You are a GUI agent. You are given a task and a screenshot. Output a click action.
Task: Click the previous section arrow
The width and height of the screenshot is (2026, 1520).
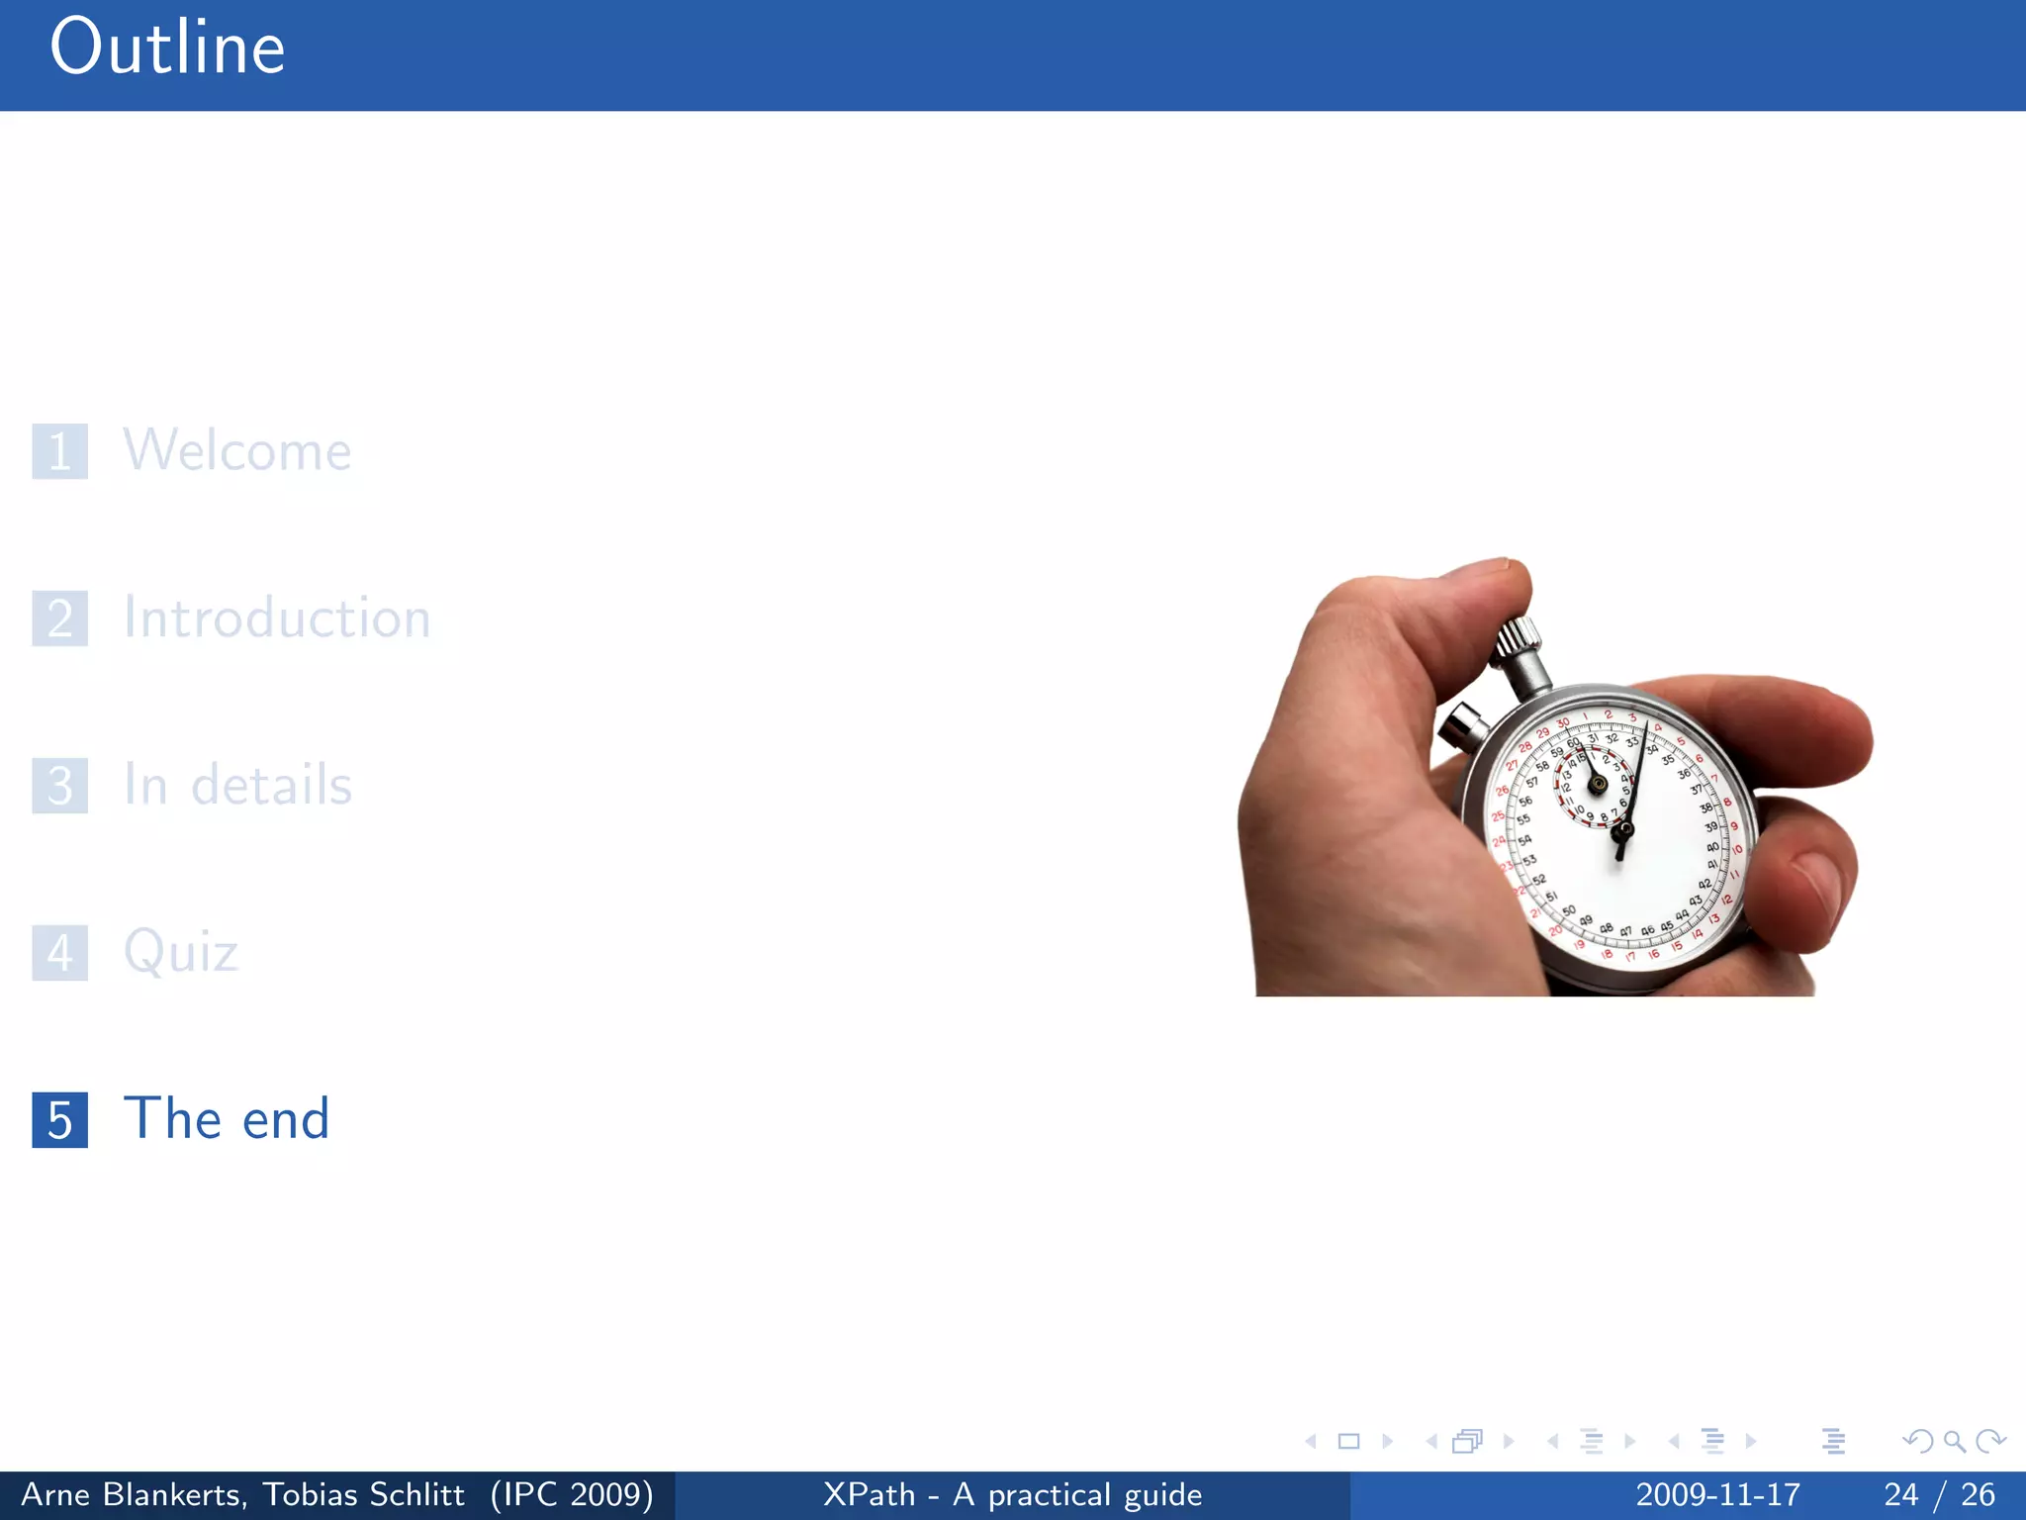(x=1673, y=1442)
